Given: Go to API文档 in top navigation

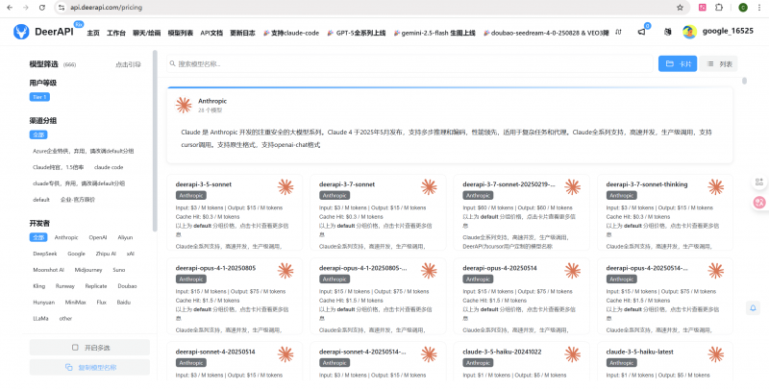Looking at the screenshot, I should (211, 32).
